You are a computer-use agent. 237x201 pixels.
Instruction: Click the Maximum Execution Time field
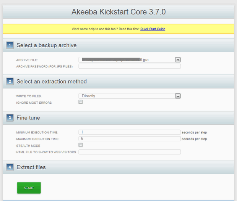130,138
